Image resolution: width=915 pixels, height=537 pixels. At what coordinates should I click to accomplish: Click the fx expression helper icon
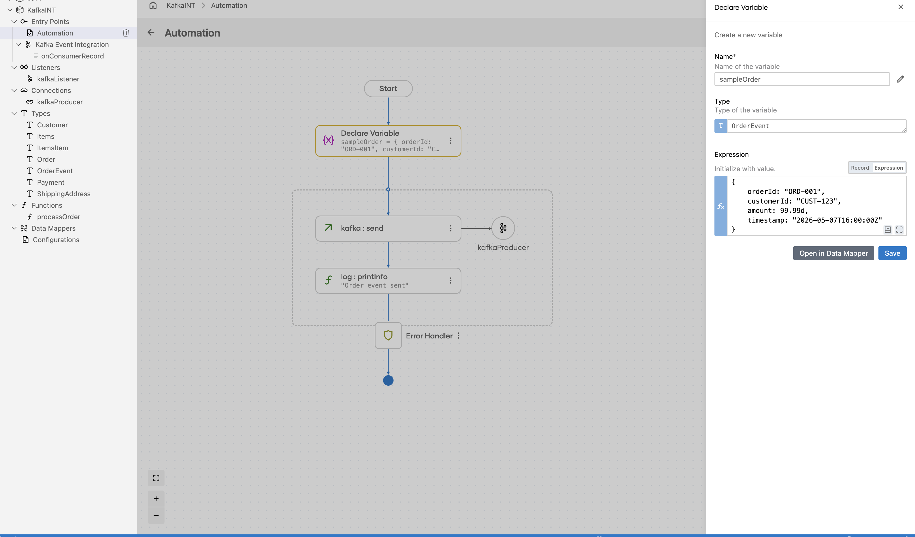tap(721, 206)
